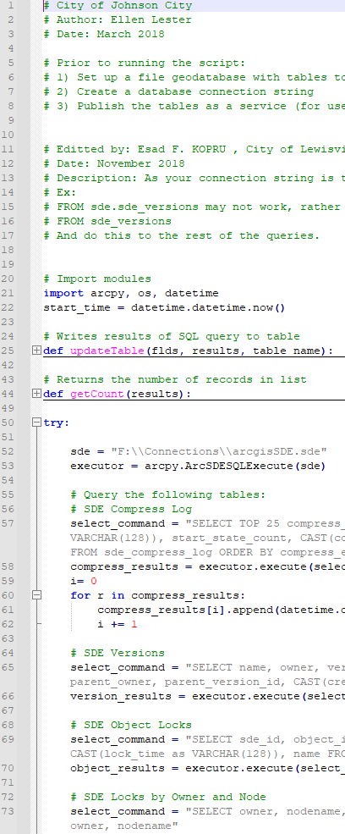Click '# SDE Locks by Owner and Node' comment
345x834 pixels.
(x=168, y=796)
